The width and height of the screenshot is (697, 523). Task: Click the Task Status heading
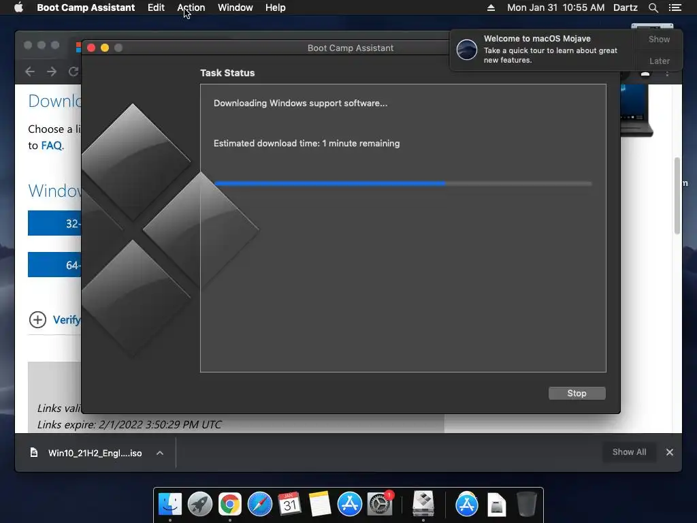pyautogui.click(x=227, y=73)
